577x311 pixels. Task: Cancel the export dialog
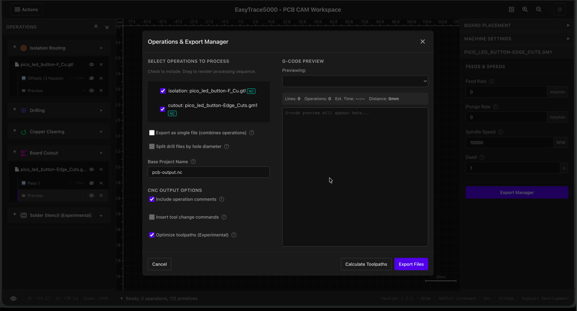click(x=159, y=264)
